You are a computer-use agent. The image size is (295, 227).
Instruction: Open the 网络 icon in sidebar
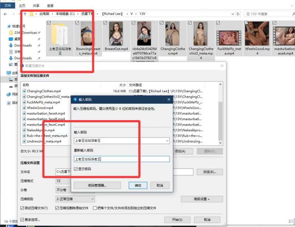click(9, 94)
